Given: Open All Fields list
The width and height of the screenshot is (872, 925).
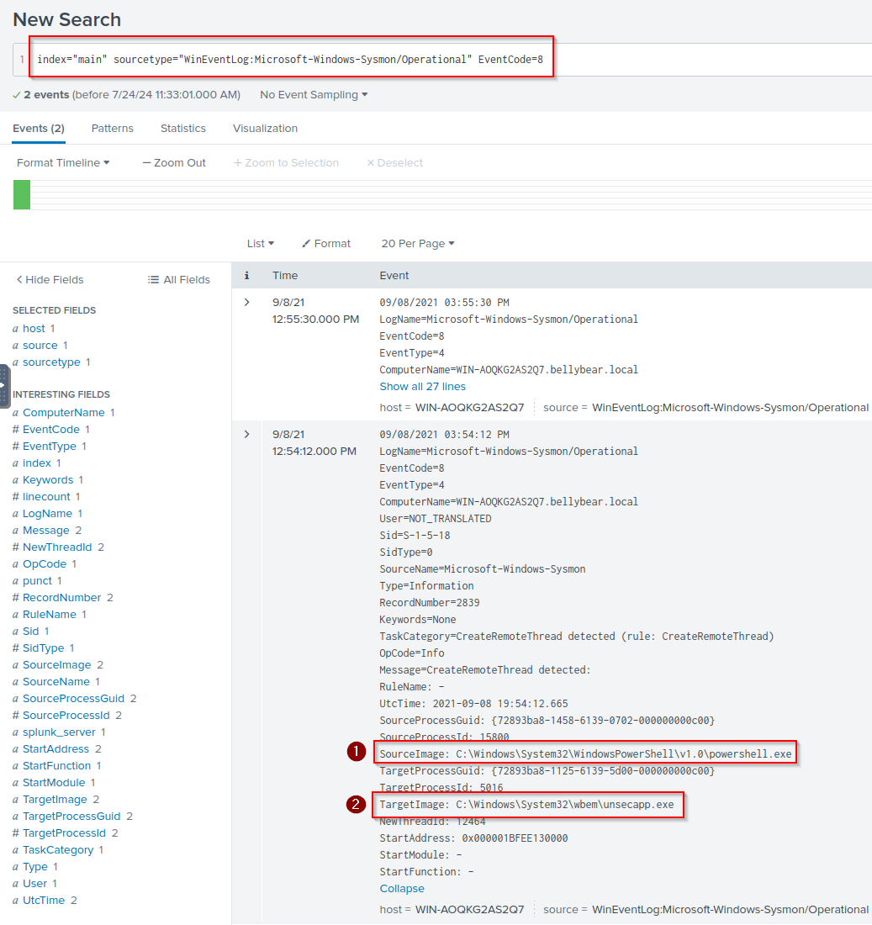Looking at the screenshot, I should [x=178, y=280].
